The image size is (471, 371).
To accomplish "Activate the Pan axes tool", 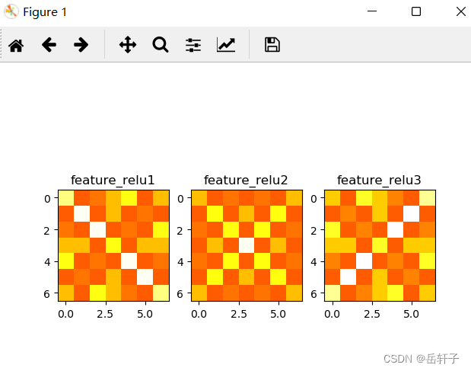I will pyautogui.click(x=128, y=45).
